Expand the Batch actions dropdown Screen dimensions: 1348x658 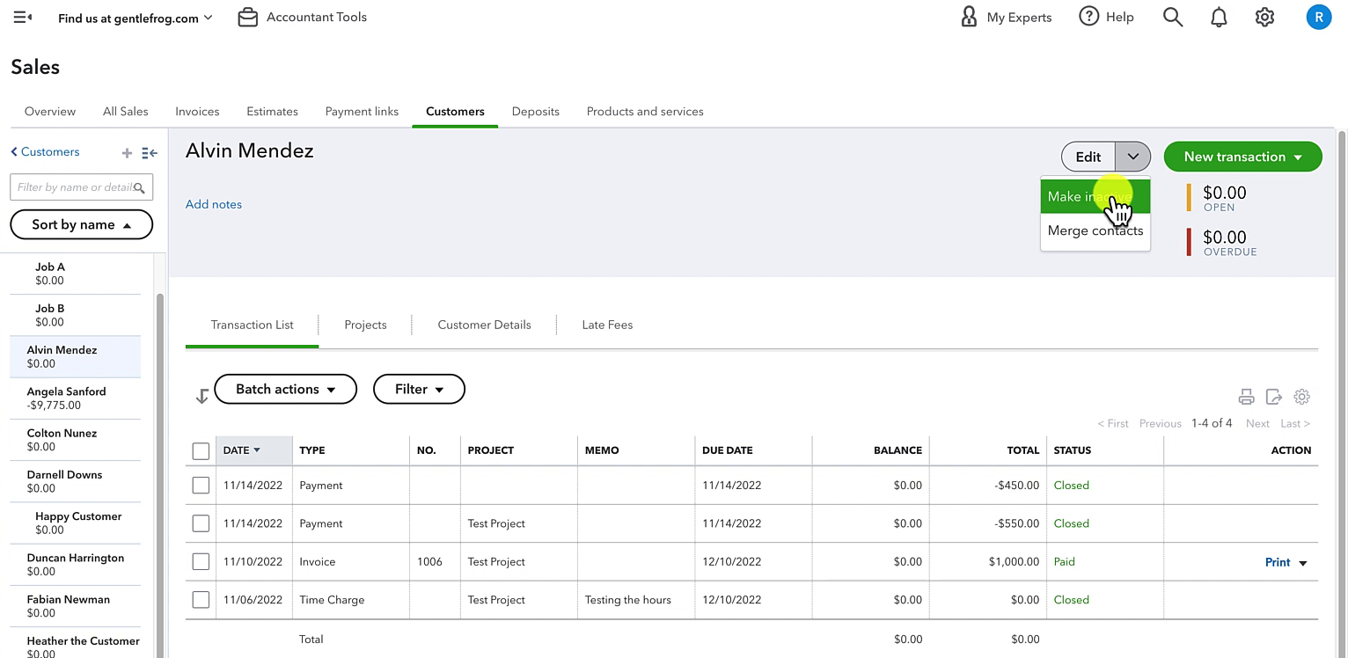coord(285,389)
